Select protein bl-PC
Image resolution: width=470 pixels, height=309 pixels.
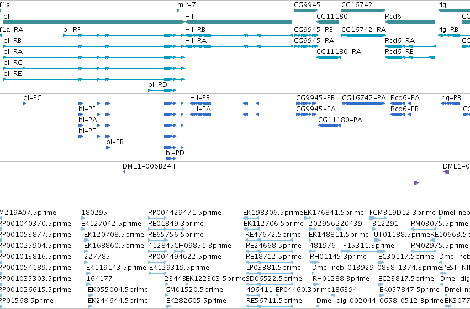click(x=103, y=104)
